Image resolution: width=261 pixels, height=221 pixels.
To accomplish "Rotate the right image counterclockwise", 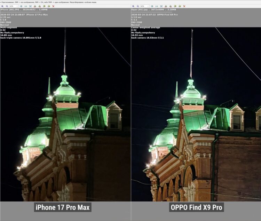I will pyautogui.click(x=166, y=6).
